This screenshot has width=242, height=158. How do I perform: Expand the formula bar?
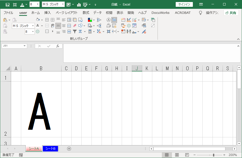[x=238, y=46]
